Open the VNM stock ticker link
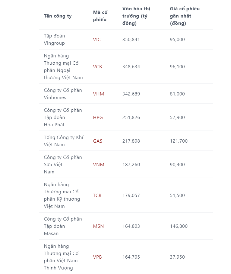 [99, 165]
